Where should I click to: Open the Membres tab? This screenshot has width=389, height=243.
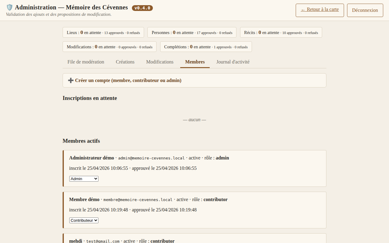195,62
